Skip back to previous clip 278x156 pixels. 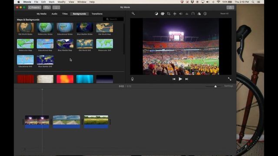[x=174, y=79]
